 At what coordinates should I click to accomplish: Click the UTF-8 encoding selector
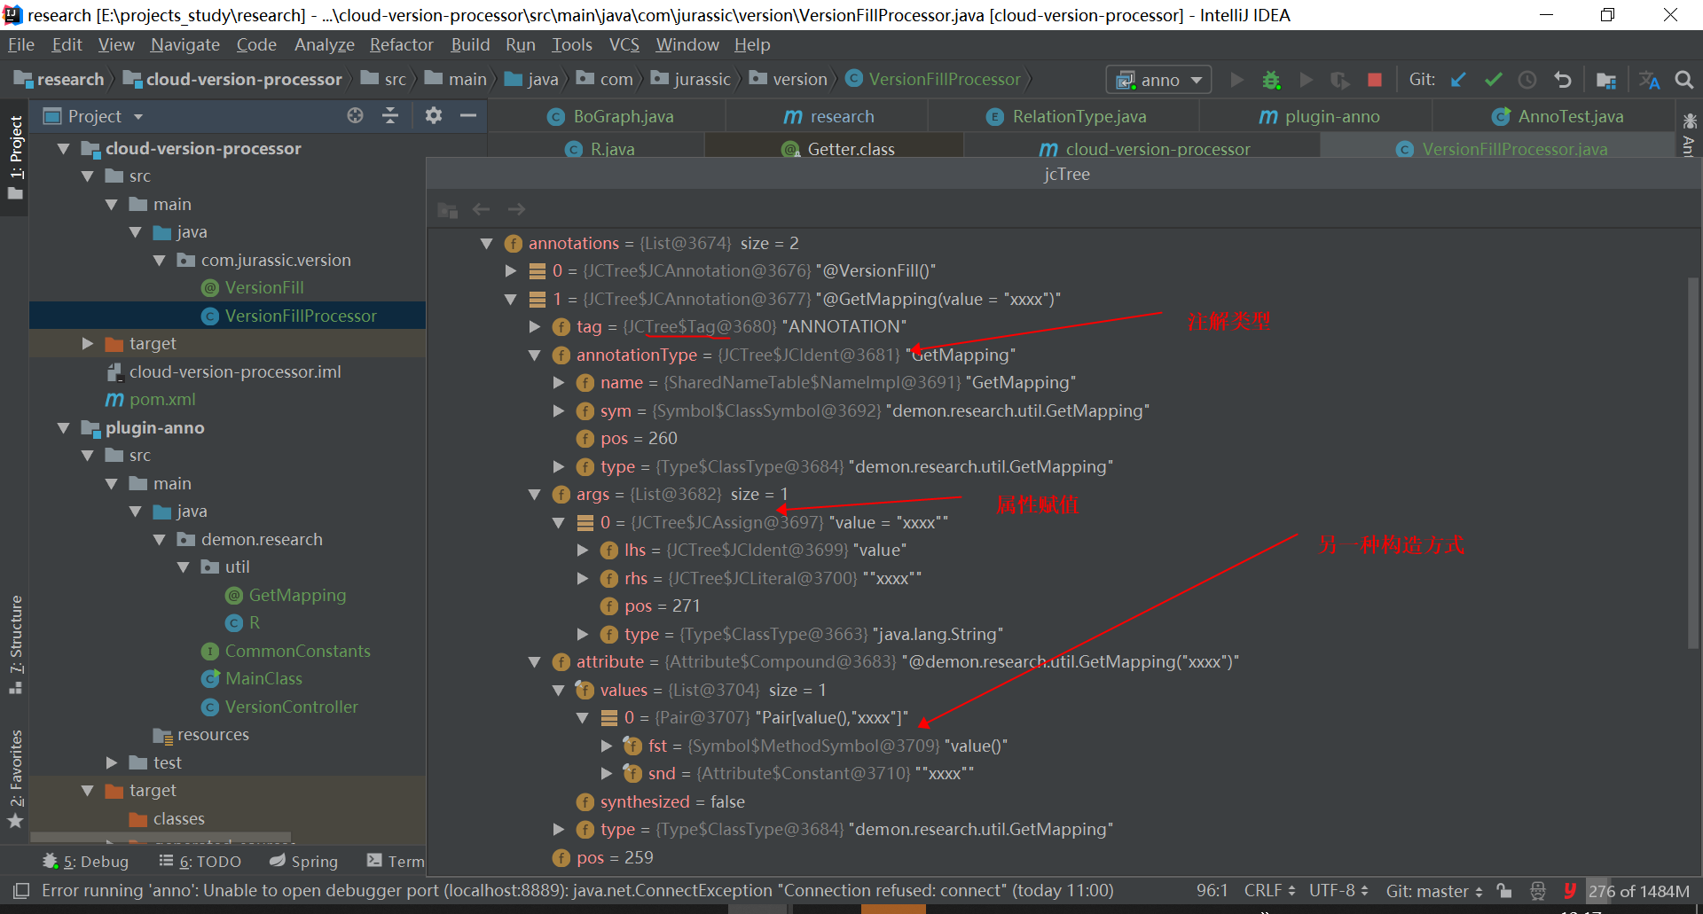(x=1338, y=890)
